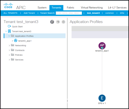Click the refresh icon in tenant header
129x109 pixels.
pos(63,22)
